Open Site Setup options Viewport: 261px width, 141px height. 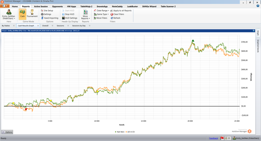point(47,10)
